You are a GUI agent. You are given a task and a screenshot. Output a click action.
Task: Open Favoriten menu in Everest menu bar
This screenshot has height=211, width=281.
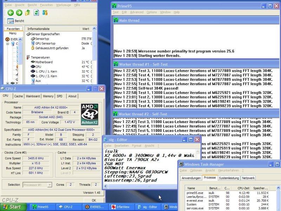(46, 5)
